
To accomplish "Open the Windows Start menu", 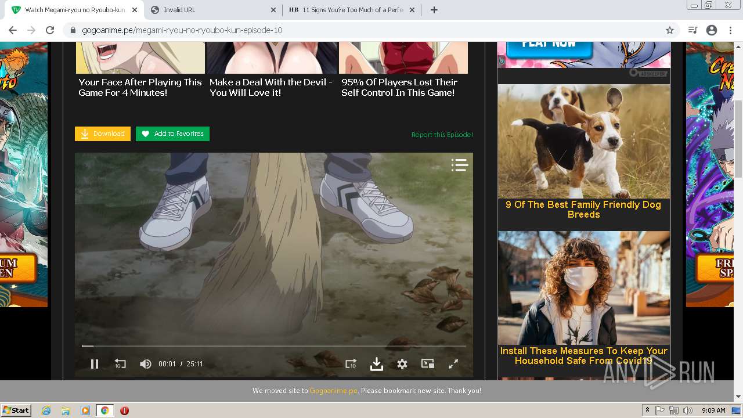I will tap(16, 410).
